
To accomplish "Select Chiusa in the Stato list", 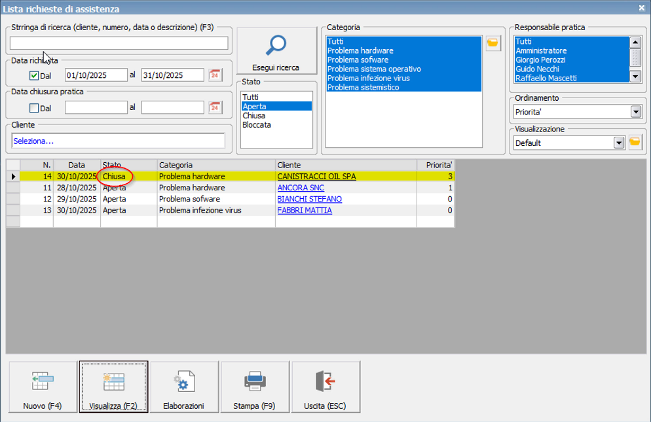I will tap(253, 115).
